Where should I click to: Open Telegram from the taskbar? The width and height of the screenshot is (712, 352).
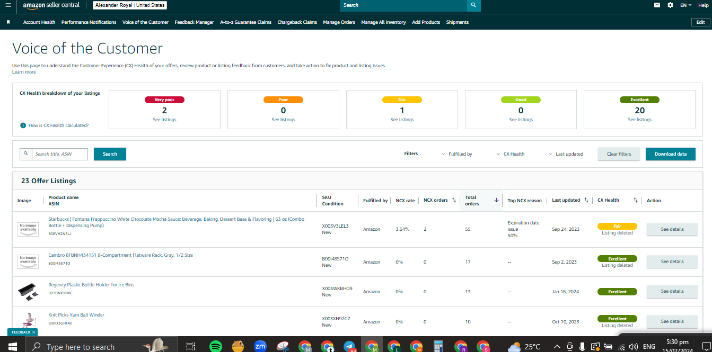pyautogui.click(x=349, y=347)
